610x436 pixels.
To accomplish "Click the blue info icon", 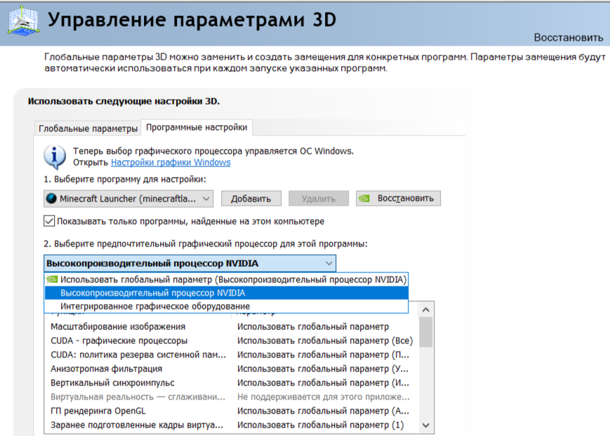I will pos(54,155).
